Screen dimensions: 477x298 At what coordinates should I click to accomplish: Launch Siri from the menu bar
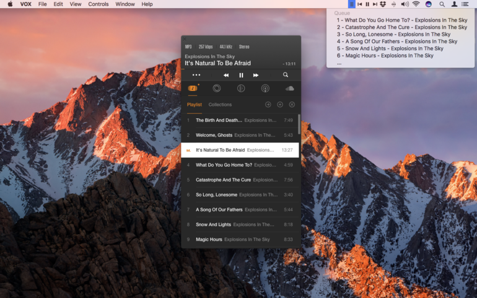(x=428, y=4)
